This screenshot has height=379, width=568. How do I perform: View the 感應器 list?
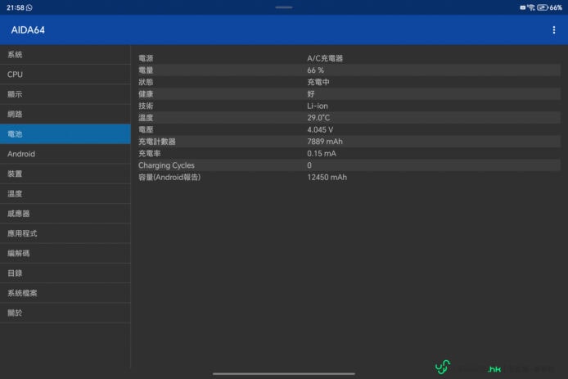point(65,214)
